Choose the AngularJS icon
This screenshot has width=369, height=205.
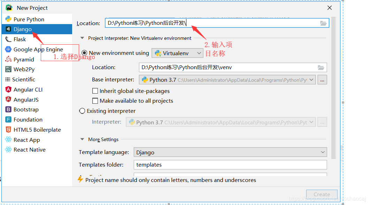coord(8,100)
